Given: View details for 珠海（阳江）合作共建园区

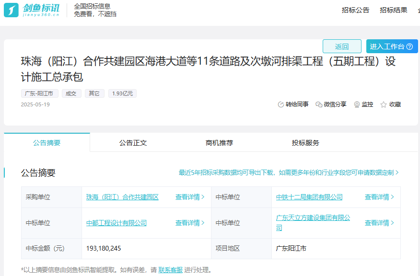Looking at the screenshot, I should click(190, 197).
